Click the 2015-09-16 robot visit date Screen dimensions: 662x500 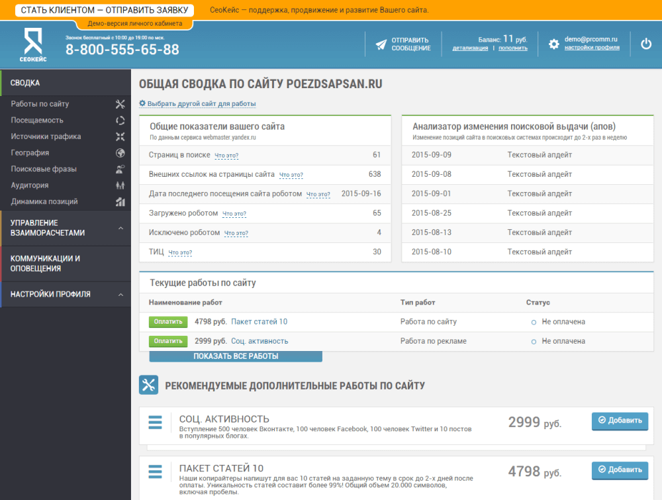click(361, 194)
